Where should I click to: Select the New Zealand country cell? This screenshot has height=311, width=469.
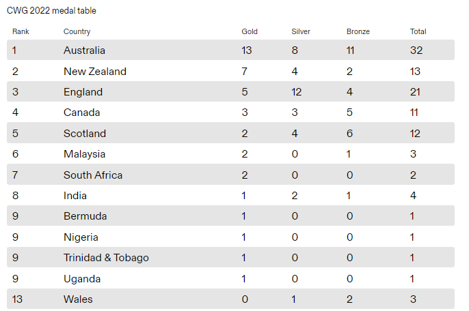point(95,72)
